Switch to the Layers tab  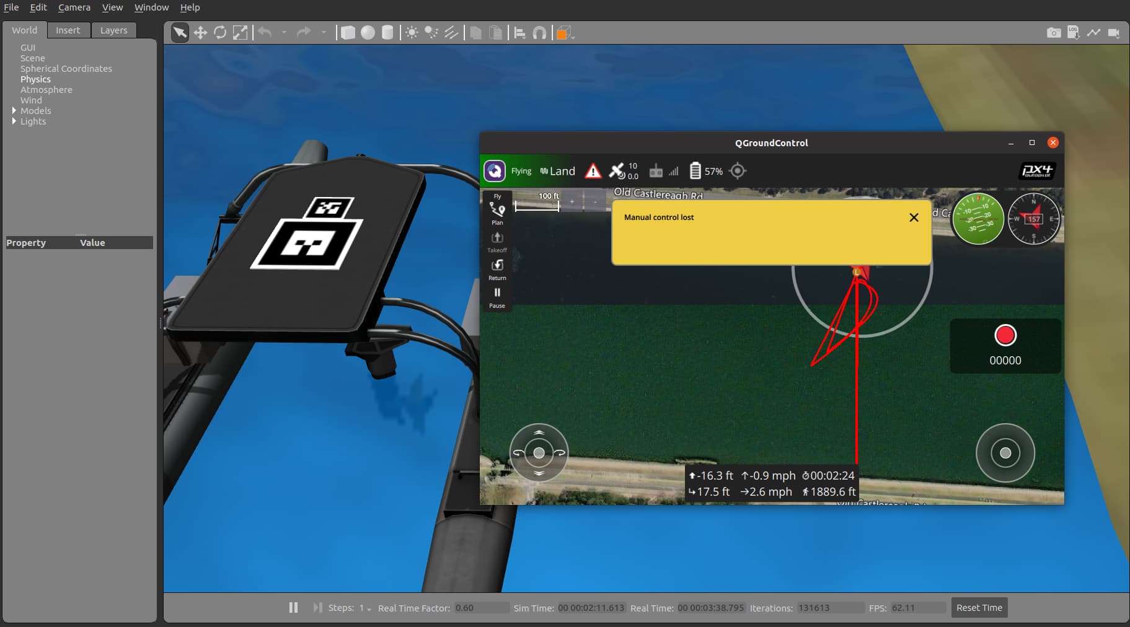coord(114,30)
